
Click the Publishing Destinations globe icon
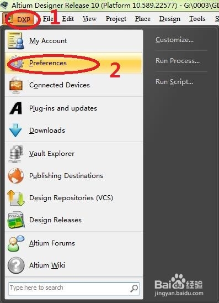coord(16,176)
